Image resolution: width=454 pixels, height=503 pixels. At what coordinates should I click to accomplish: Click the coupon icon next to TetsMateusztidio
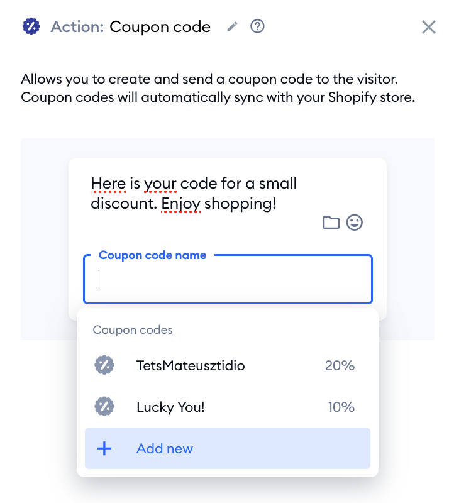point(104,365)
